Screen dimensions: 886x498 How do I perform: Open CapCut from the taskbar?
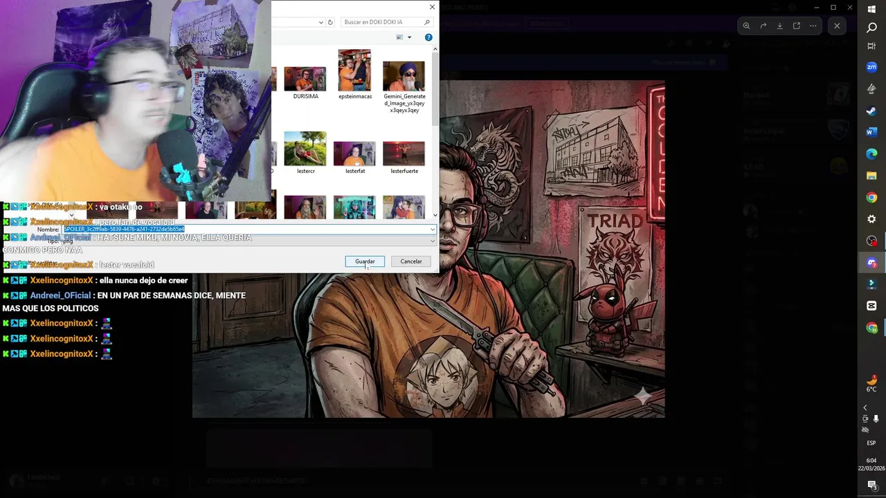871,306
